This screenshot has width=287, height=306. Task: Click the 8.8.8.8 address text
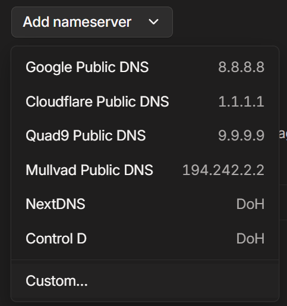point(241,67)
